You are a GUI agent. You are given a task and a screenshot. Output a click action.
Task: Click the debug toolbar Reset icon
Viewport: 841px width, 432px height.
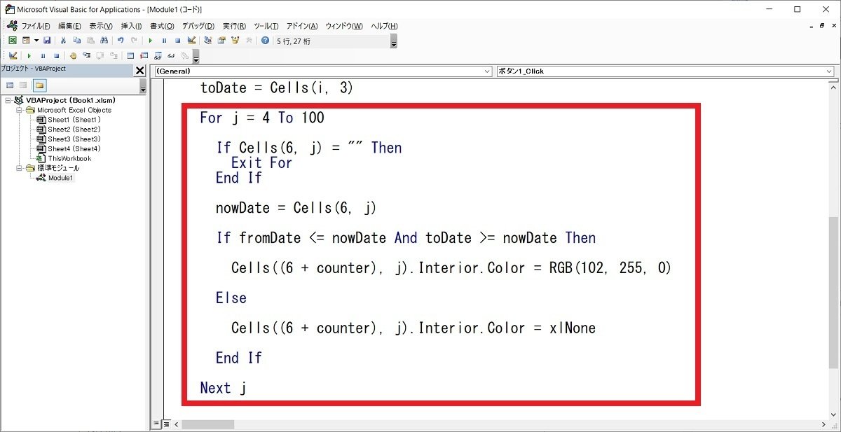[x=56, y=56]
